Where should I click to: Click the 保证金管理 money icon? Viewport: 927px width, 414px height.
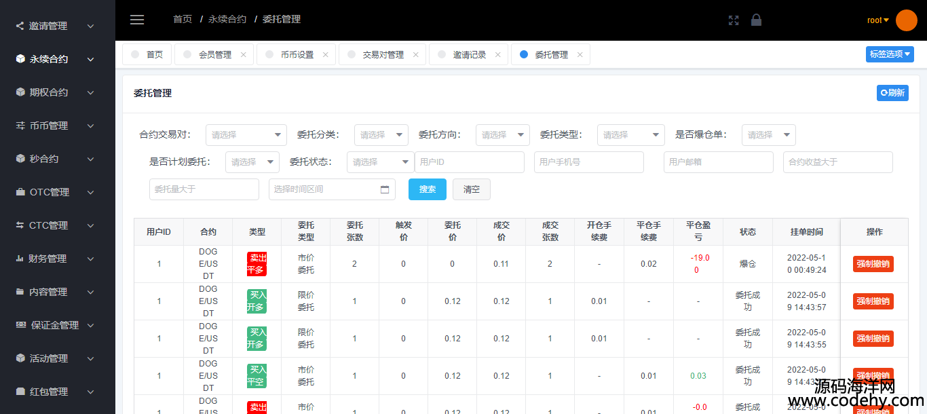tap(20, 325)
